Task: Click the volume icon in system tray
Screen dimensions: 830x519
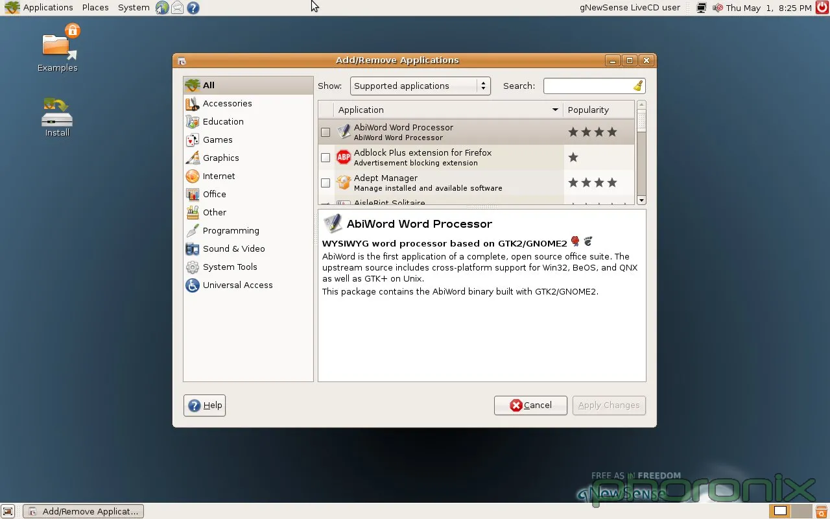Action: [x=718, y=8]
